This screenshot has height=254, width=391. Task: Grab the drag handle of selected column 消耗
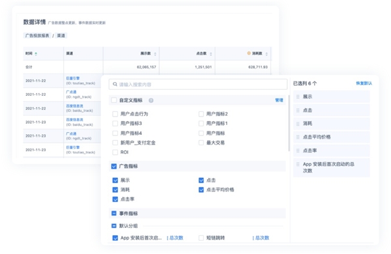tap(298, 124)
